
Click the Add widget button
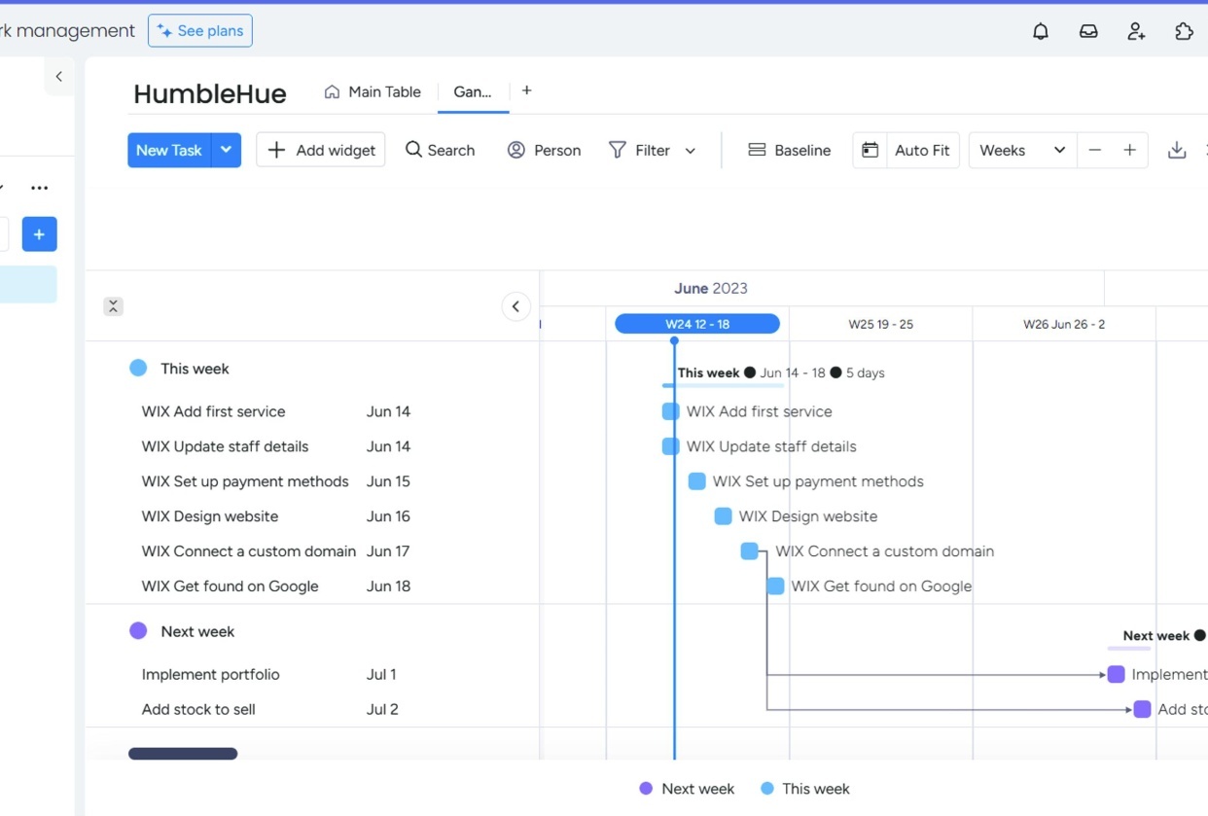point(321,150)
